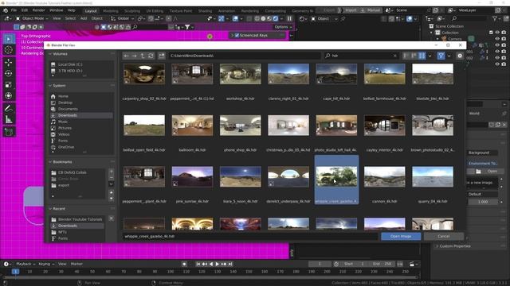Click the Strength 1.000 value slider
The image size is (510, 286).
point(483,202)
